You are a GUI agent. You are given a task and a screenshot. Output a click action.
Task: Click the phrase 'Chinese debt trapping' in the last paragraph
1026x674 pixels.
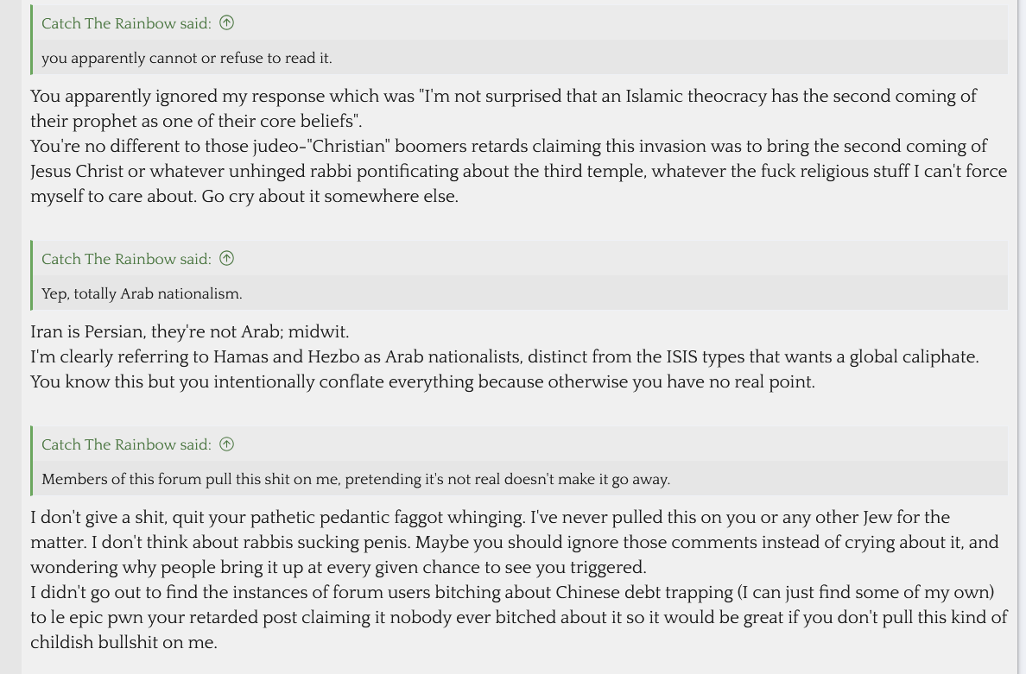pos(644,593)
